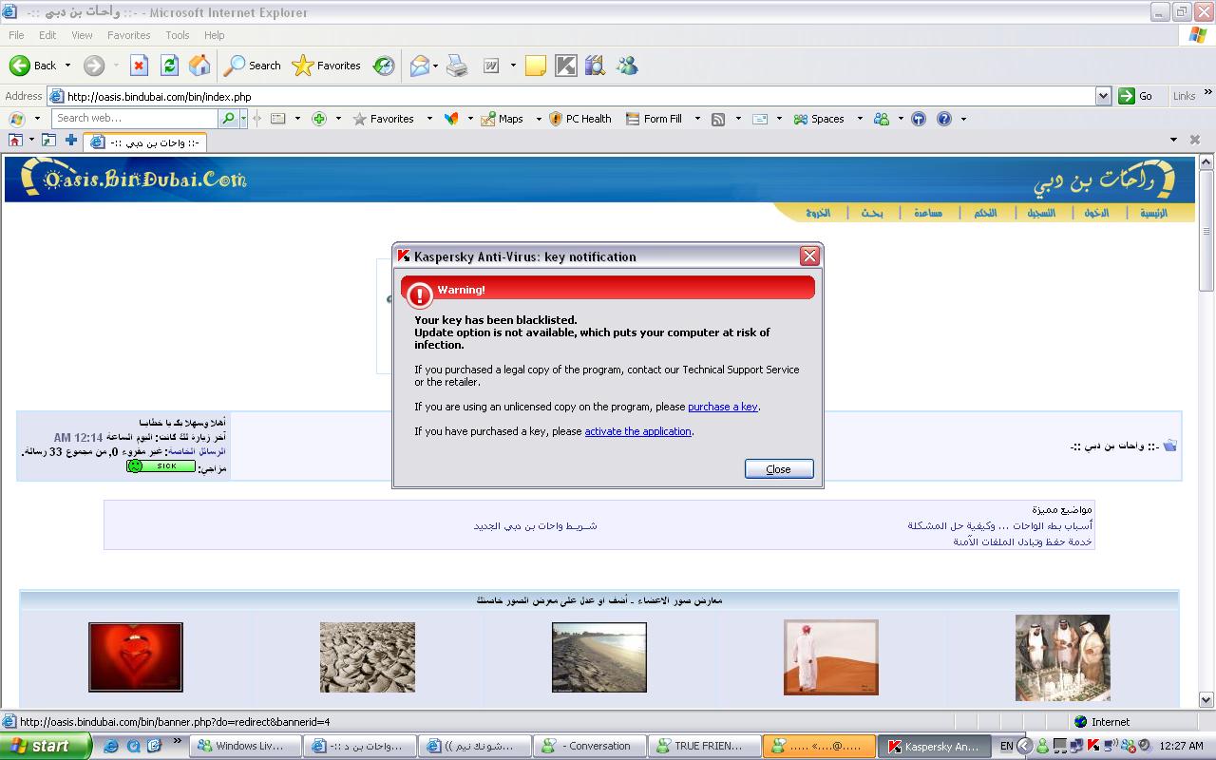Viewport: 1216px width, 760px height.
Task: Click green search magnifier in Live toolbar
Action: click(228, 119)
